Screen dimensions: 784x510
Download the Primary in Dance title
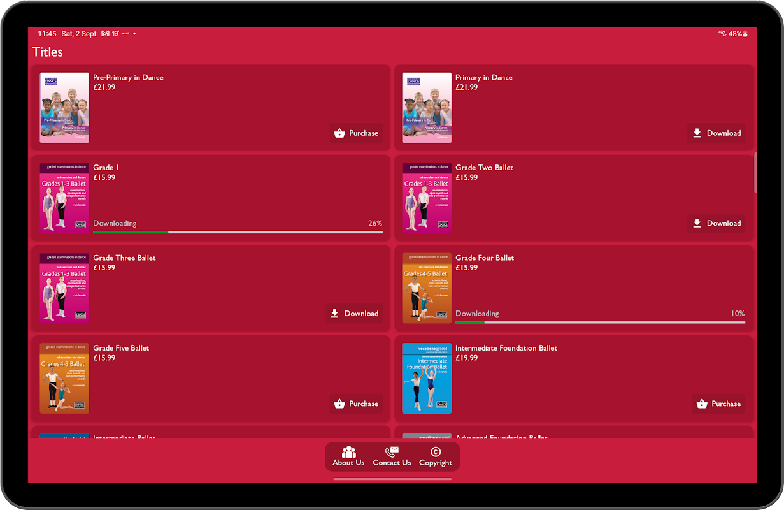coord(716,133)
